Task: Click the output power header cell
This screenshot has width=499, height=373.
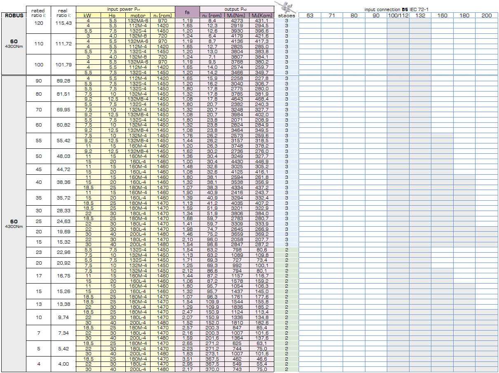Action: 237,9
